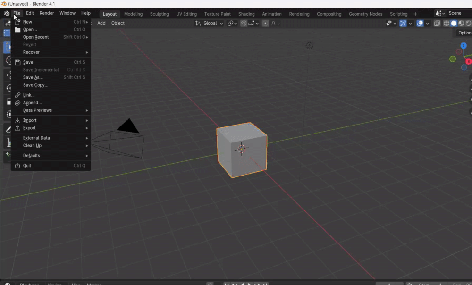Expand the Data Previews submenu
The width and height of the screenshot is (472, 285).
(51, 110)
